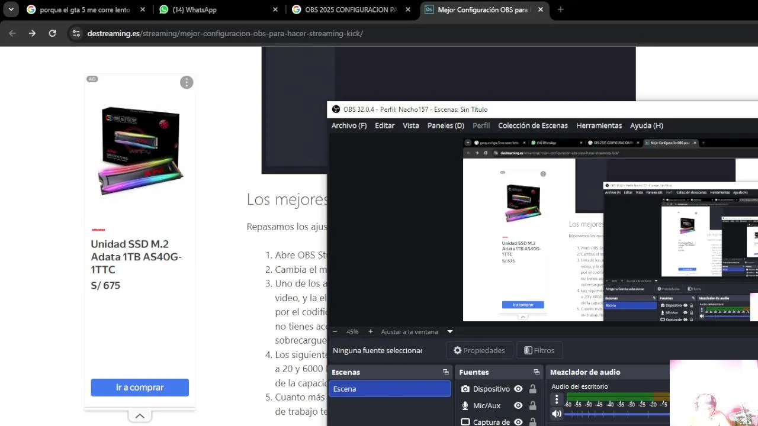Open Archivo (F) menu in OBS

(x=349, y=125)
